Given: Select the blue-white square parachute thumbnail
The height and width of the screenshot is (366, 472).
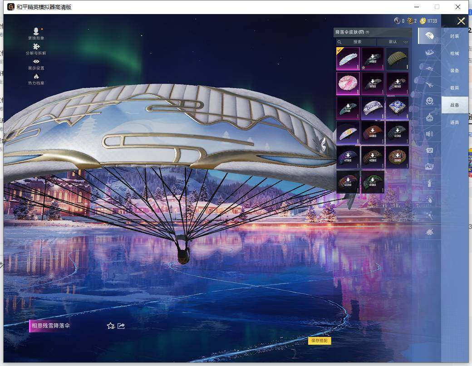Looking at the screenshot, I should click(397, 108).
